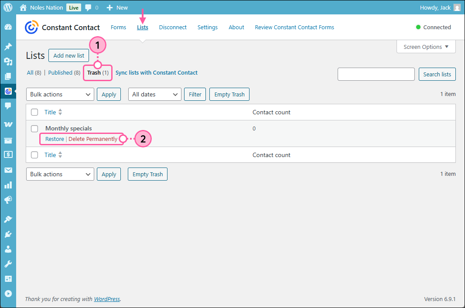This screenshot has height=308, width=465.
Task: Click inside the search lists input field
Action: pos(376,74)
